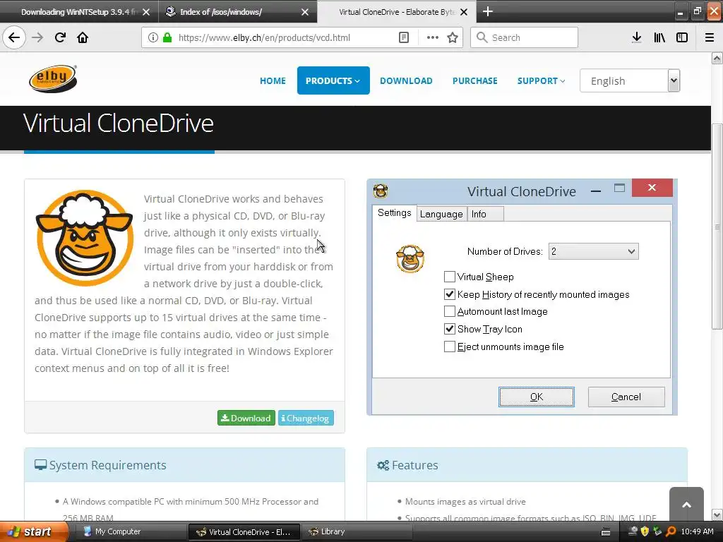Viewport: 723px width, 542px height.
Task: Click the elby logo
Action: point(53,79)
